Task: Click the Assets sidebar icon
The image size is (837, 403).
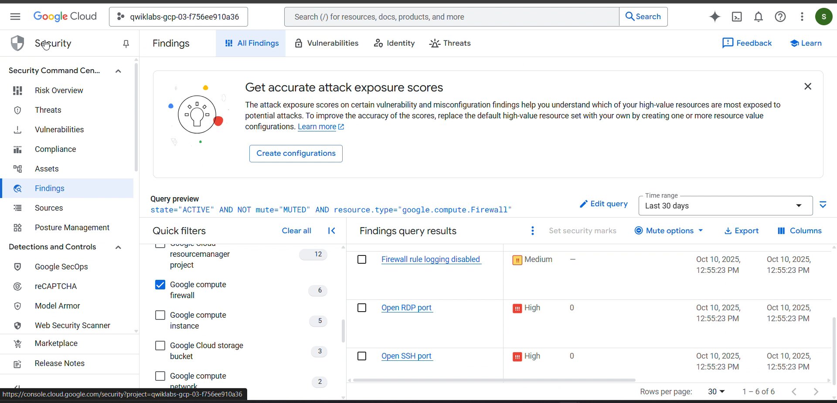Action: tap(17, 169)
